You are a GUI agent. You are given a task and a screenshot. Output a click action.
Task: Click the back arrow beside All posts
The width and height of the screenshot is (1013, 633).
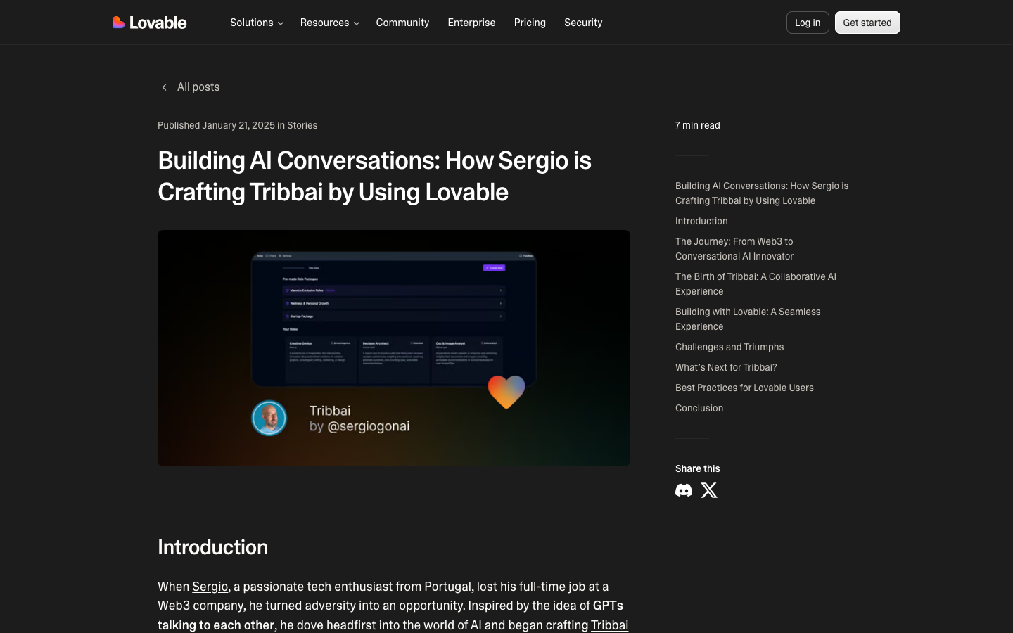[164, 87]
